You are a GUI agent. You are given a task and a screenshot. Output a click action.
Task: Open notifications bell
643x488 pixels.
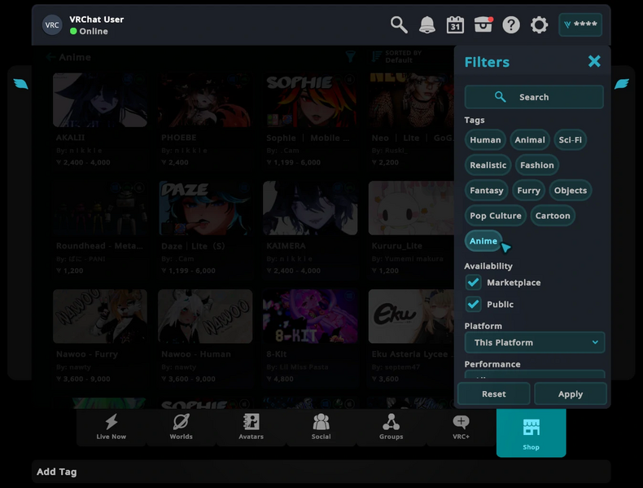tap(426, 25)
